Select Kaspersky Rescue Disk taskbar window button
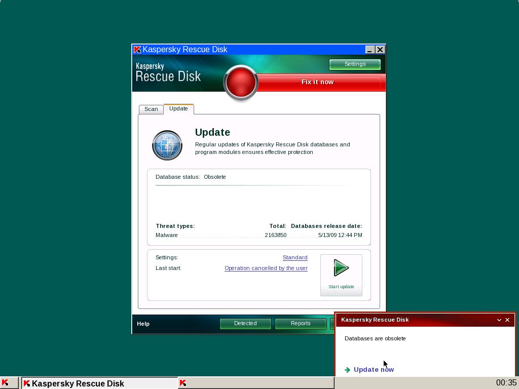Image resolution: width=519 pixels, height=389 pixels. 99,383
